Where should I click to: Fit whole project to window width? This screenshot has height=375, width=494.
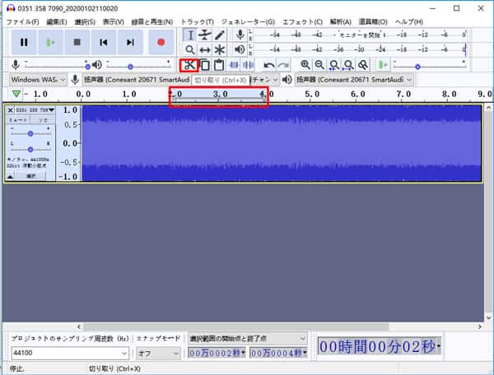348,65
